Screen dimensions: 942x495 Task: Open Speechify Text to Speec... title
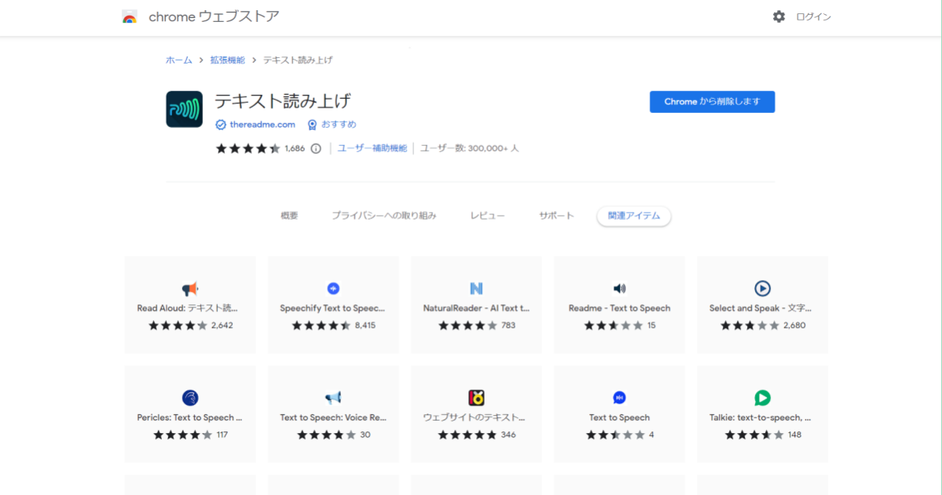click(332, 308)
